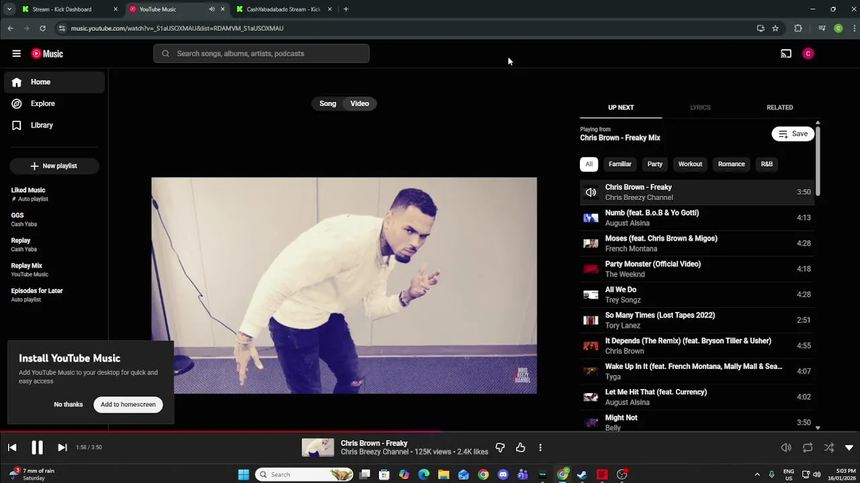Click the search songs, albums, artists field
The image size is (860, 483).
pos(261,54)
